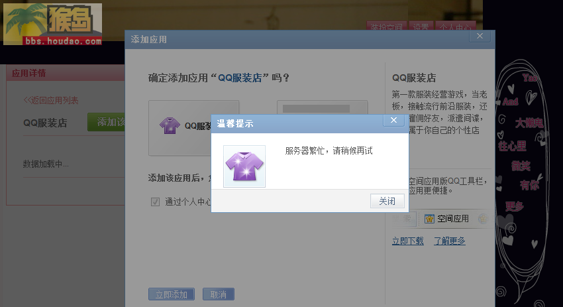The width and height of the screenshot is (563, 307).
Task: Open the 立即下载 link
Action: 408,241
